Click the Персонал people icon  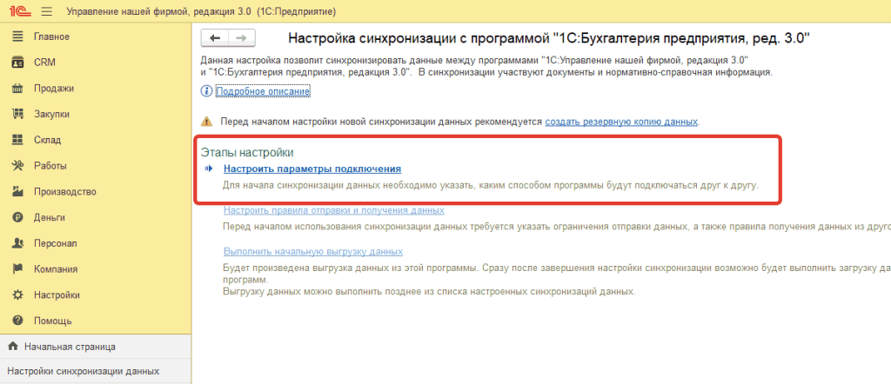click(17, 243)
